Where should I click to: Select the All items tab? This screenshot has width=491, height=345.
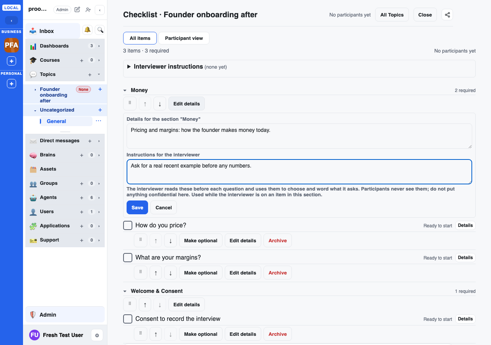140,38
